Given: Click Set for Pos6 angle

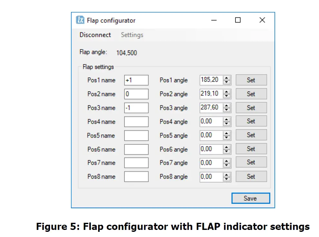Looking at the screenshot, I should tap(251, 149).
